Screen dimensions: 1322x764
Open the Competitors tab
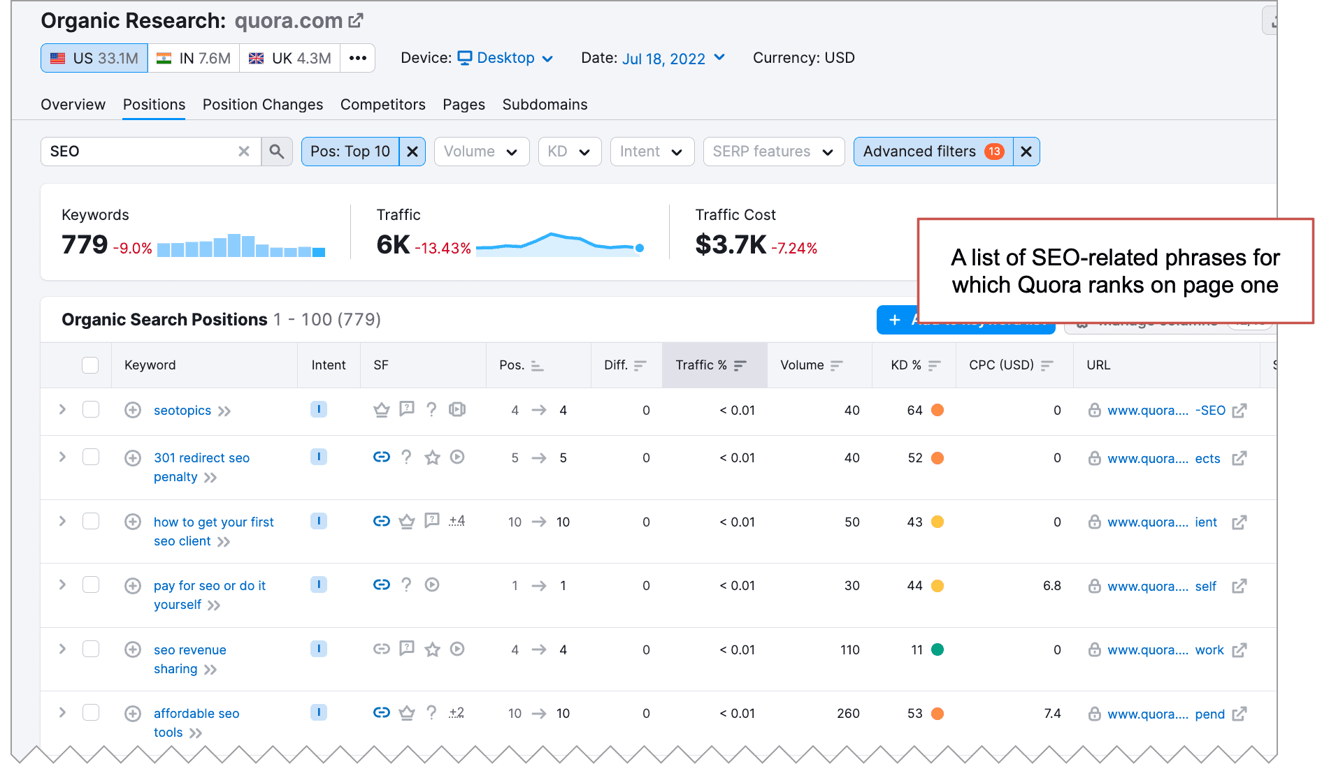383,105
